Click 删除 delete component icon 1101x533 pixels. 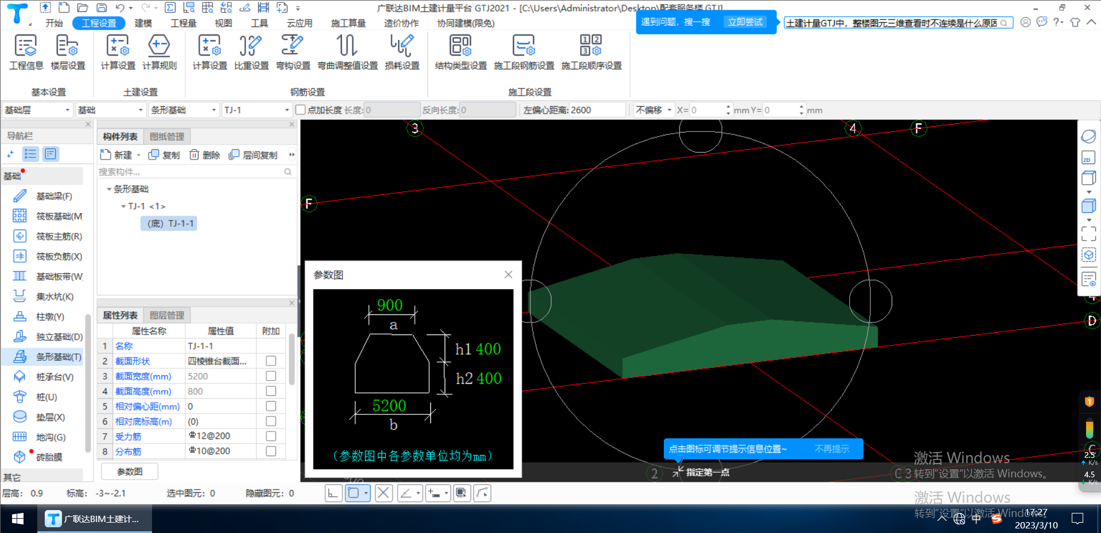[205, 155]
